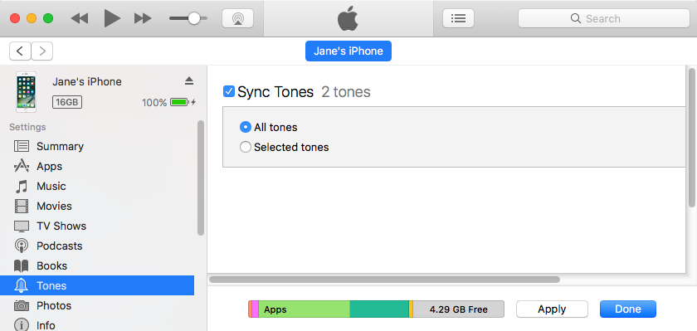This screenshot has width=697, height=331.
Task: Open Books in the sidebar
Action: click(97, 265)
